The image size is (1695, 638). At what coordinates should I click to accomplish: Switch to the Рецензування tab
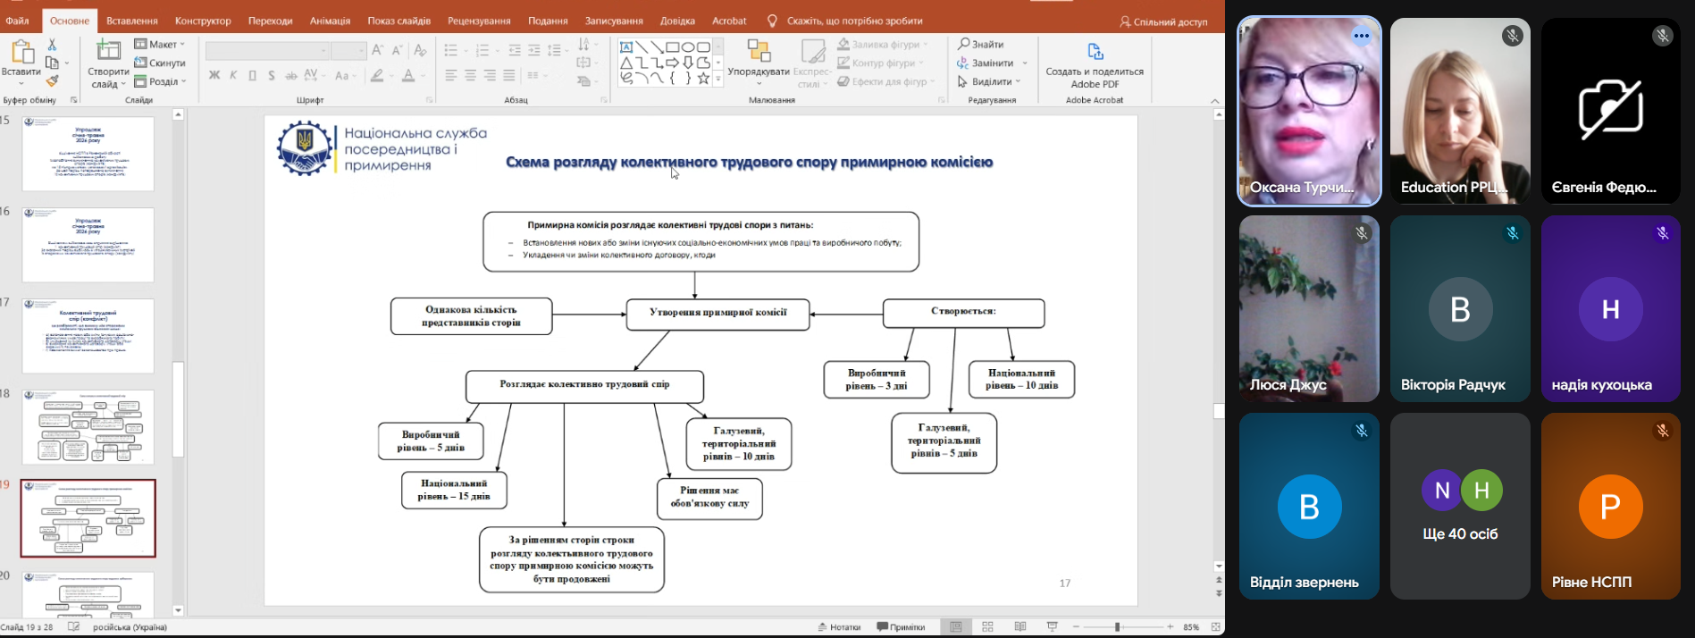[479, 21]
